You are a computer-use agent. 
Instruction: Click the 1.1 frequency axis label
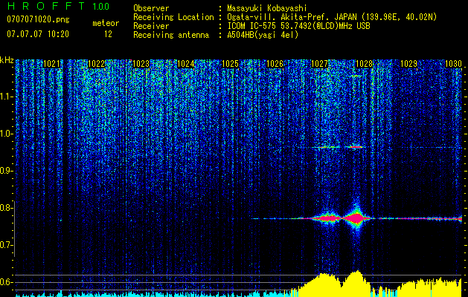tap(6, 97)
